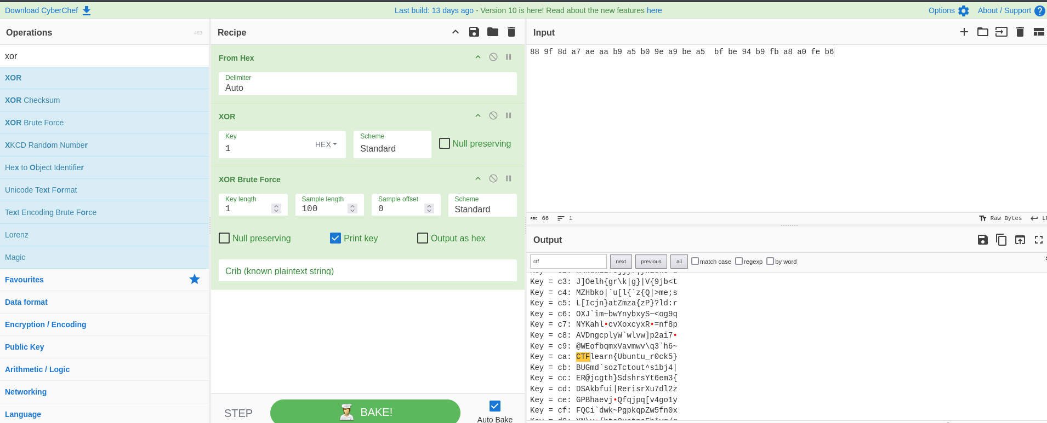Adjust the Sample length stepper
The height and width of the screenshot is (423, 1047).
[x=352, y=208]
